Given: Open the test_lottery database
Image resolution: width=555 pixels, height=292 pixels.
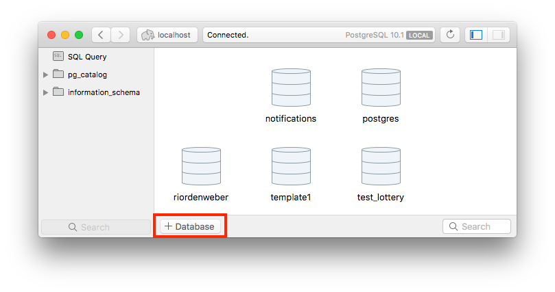Looking at the screenshot, I should point(381,174).
